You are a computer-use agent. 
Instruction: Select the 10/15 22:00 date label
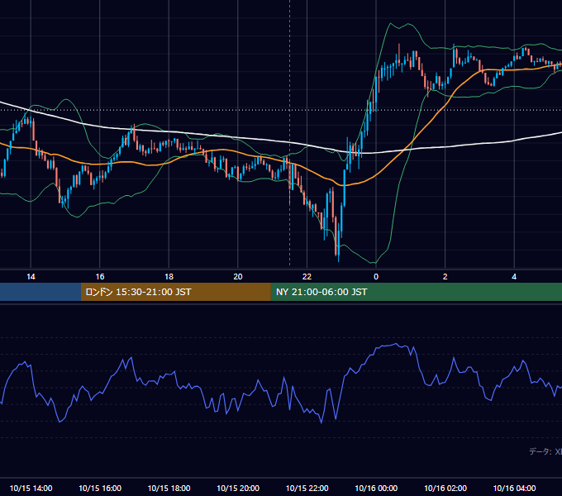pos(307,488)
